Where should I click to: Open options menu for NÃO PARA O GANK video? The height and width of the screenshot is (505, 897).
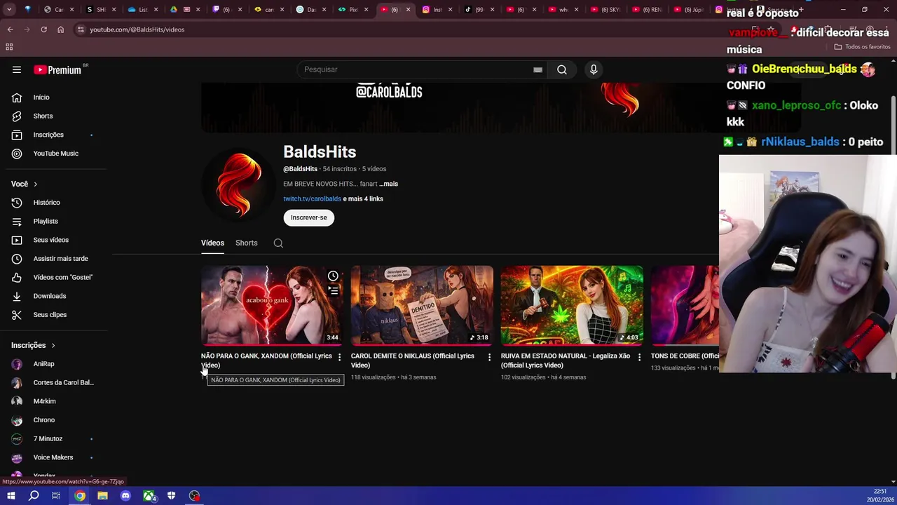click(x=339, y=357)
